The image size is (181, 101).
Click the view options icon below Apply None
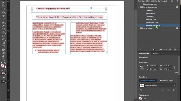point(3,77)
